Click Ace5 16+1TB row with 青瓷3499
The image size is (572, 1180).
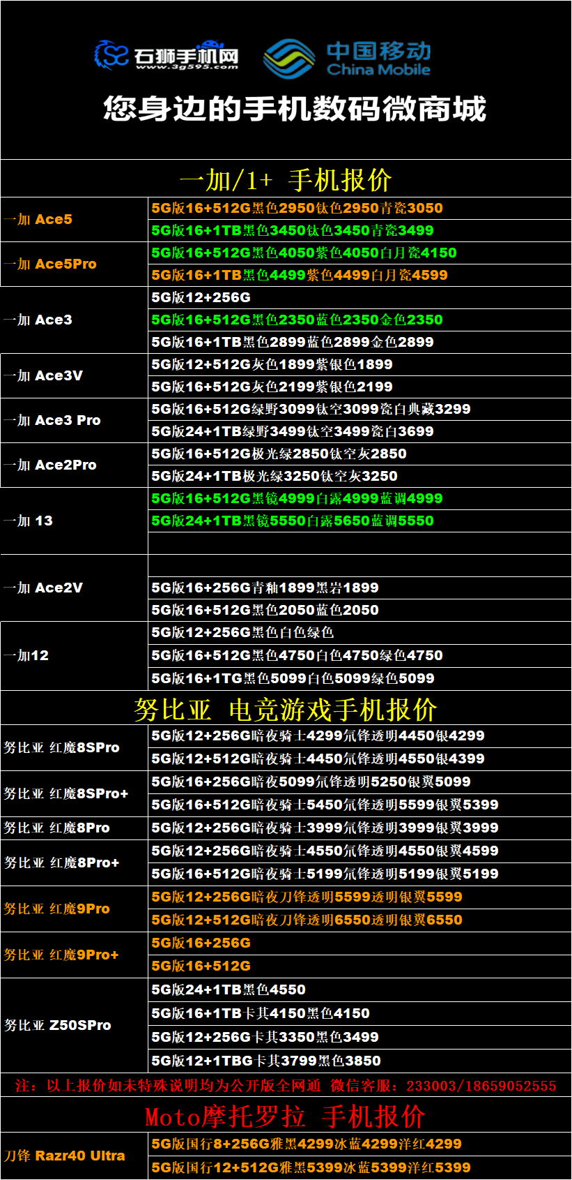360,230
